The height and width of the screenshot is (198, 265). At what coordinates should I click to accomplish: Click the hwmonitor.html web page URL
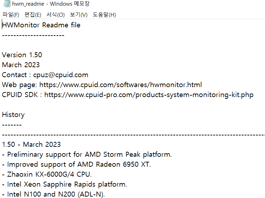(x=120, y=85)
